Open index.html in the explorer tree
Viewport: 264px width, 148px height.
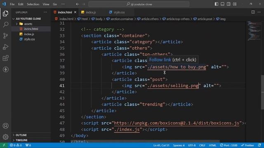pos(31,29)
